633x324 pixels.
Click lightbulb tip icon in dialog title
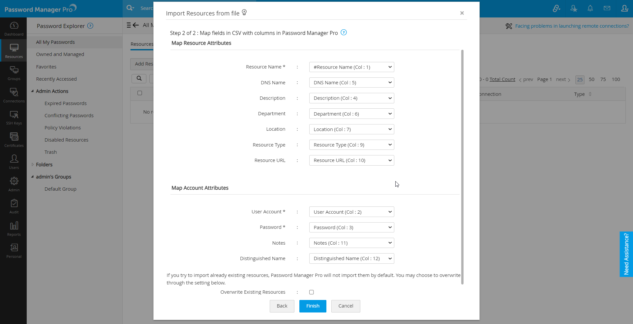tap(244, 13)
